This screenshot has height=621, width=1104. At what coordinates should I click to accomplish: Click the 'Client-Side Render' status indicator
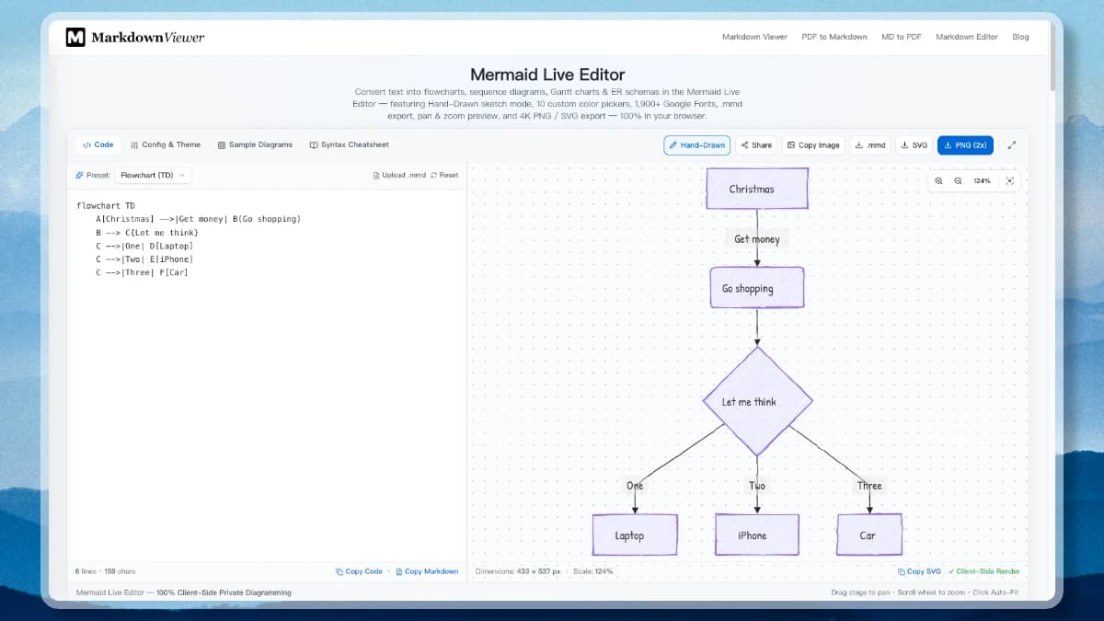tap(983, 571)
